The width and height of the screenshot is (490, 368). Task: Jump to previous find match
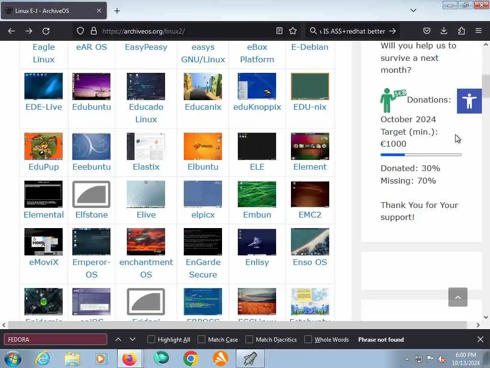[x=118, y=340]
